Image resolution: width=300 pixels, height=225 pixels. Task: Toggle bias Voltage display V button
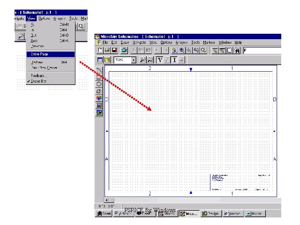tap(160, 60)
